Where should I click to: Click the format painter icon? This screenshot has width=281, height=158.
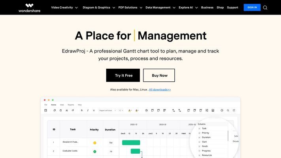tap(73, 110)
